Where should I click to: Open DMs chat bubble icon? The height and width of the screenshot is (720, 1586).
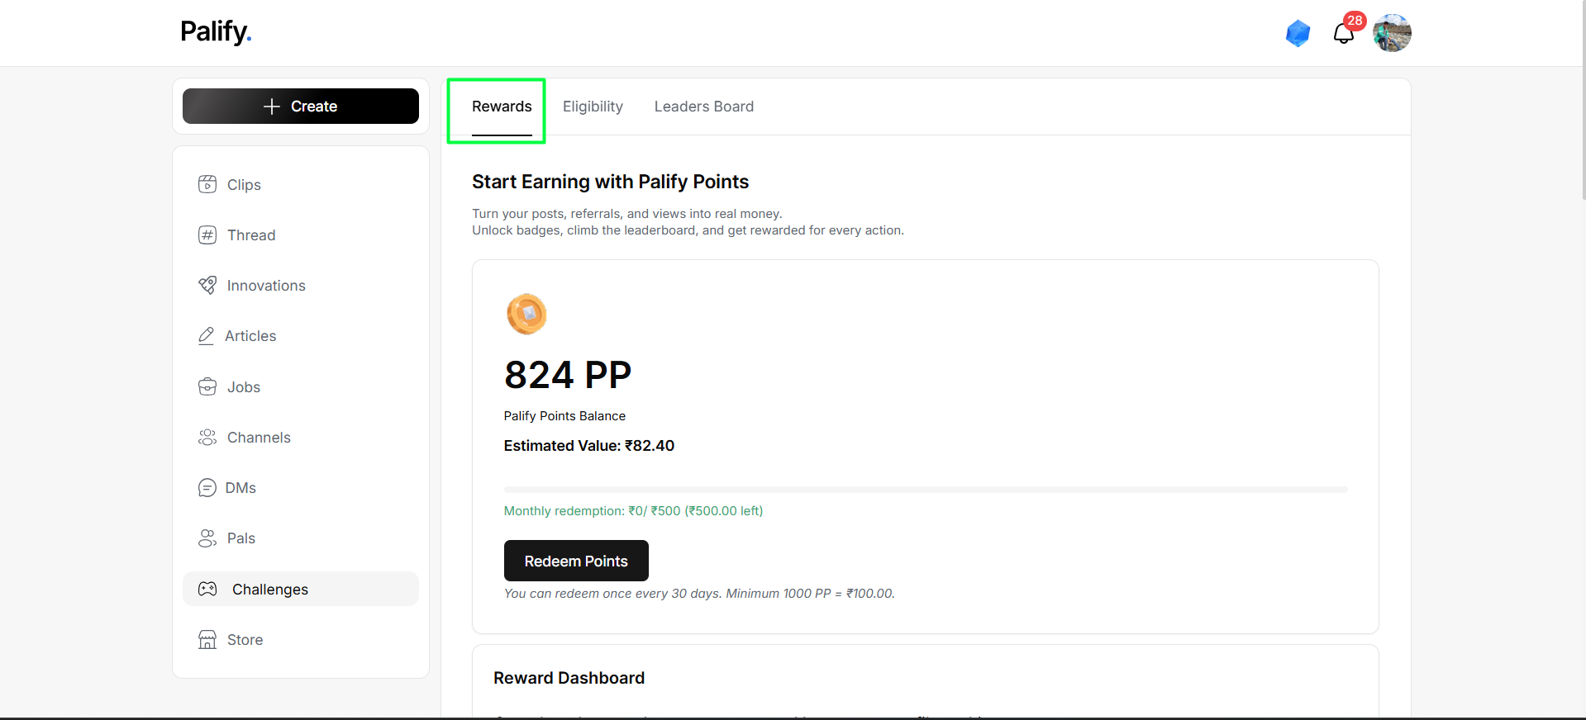tap(207, 487)
